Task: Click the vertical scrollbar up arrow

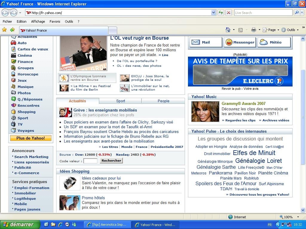Action: [303, 38]
